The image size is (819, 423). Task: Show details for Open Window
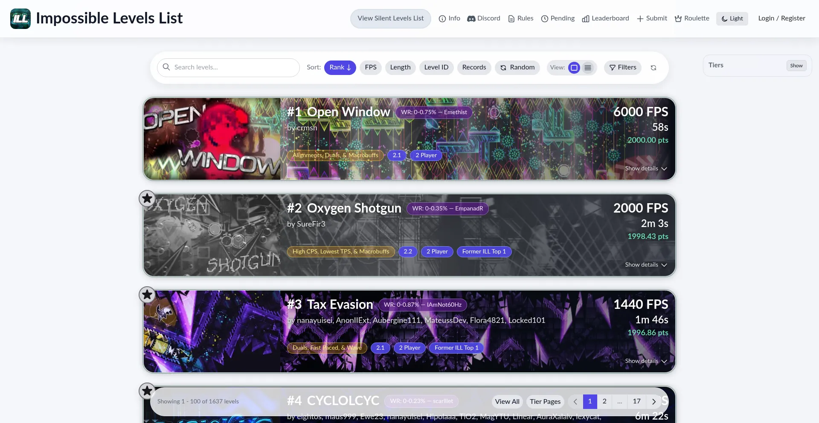click(x=646, y=169)
